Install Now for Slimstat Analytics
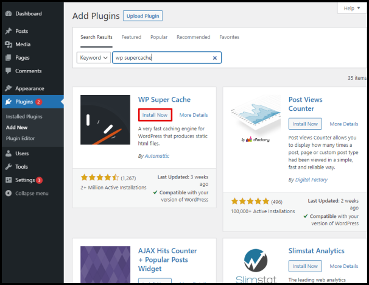 point(305,266)
